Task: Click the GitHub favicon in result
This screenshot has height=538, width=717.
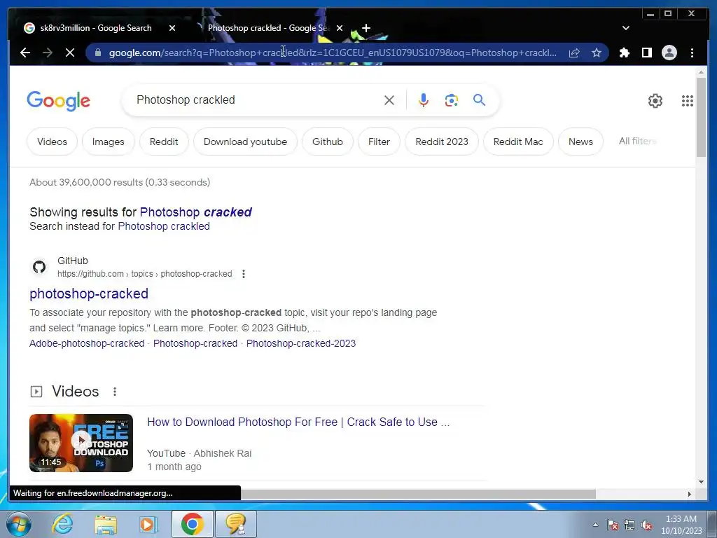Action: [39, 267]
